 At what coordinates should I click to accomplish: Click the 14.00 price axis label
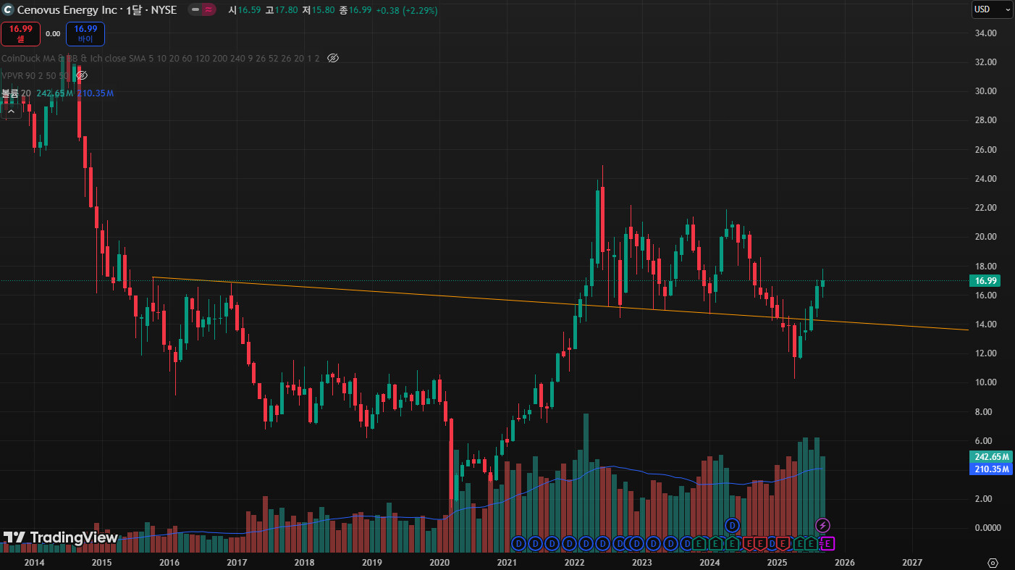coord(986,324)
